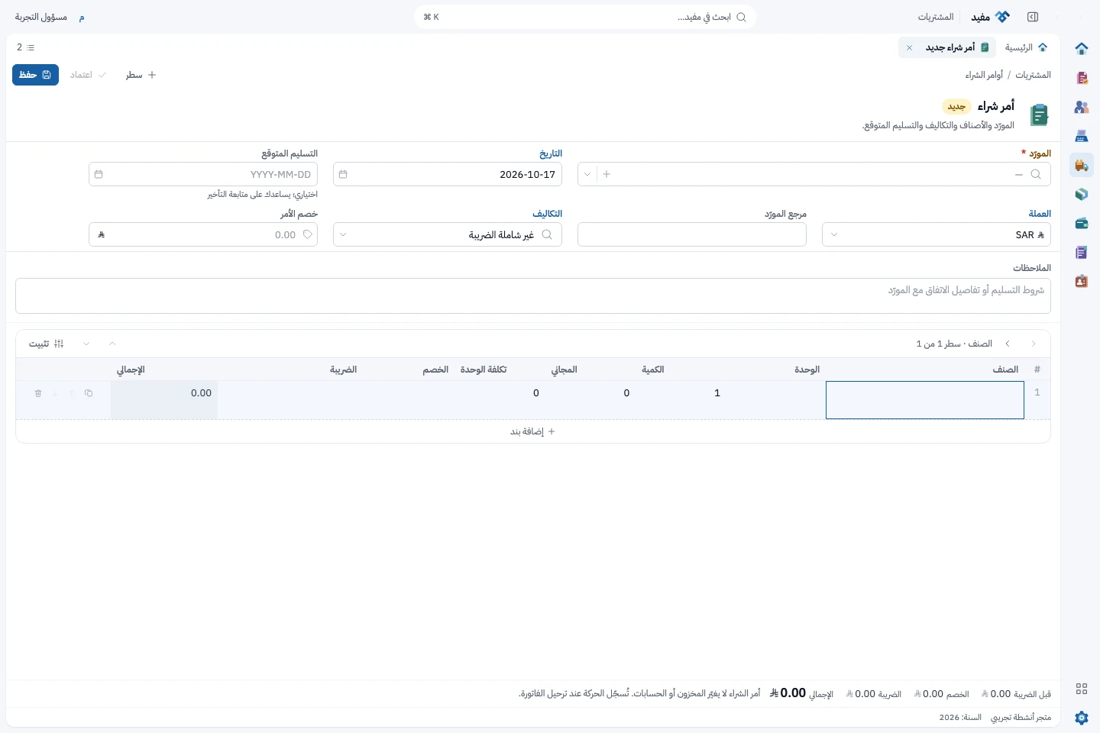Click the المشتريات module label in top bar
Screen dimensions: 1100x733
[936, 17]
